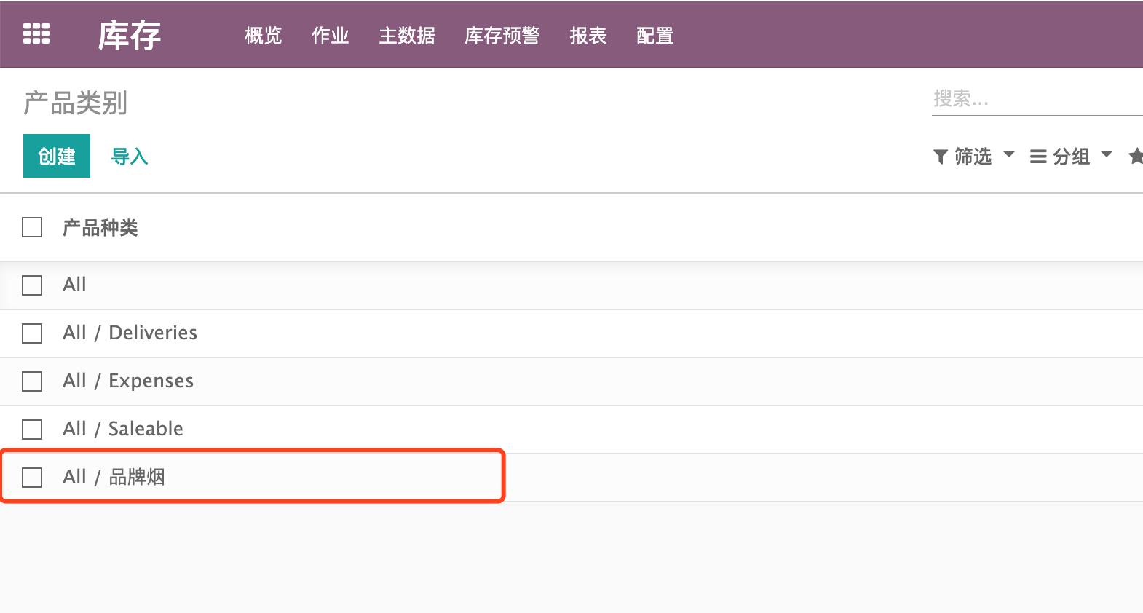Select the checkbox for All / 品牌烟

tap(32, 478)
